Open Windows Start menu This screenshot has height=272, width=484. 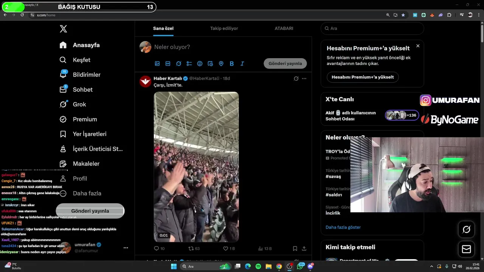point(174,266)
